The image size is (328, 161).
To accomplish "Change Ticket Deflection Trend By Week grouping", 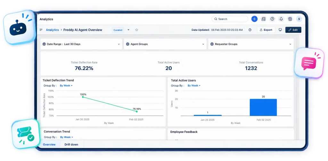I will point(66,86).
